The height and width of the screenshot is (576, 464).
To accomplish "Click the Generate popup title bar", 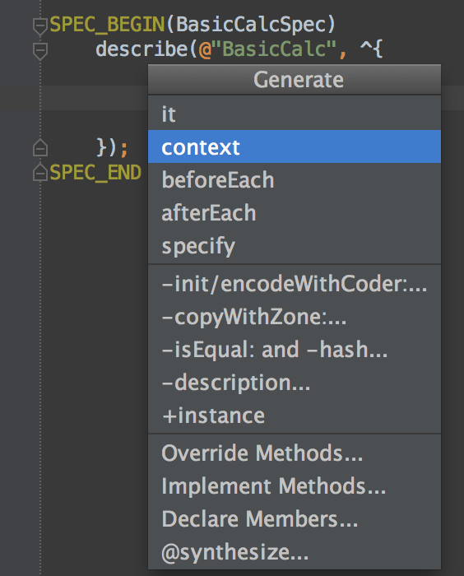I will click(x=295, y=79).
